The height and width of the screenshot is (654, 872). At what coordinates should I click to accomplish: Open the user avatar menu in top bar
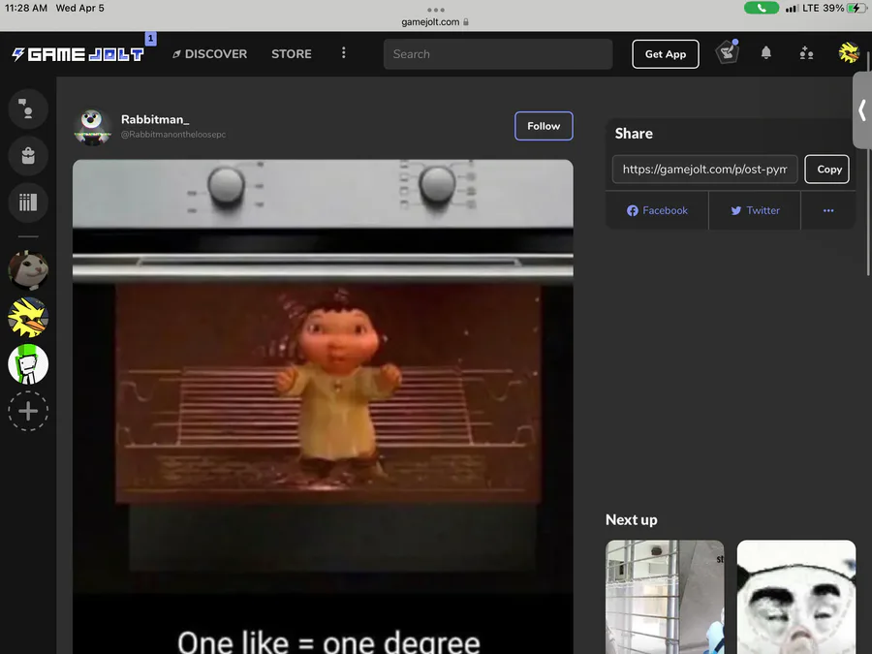pos(849,53)
